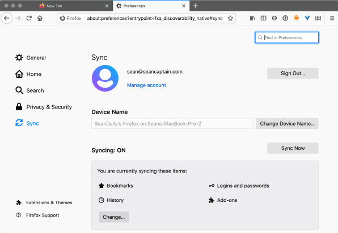Go back with the back arrow
338x233 pixels.
[7, 18]
